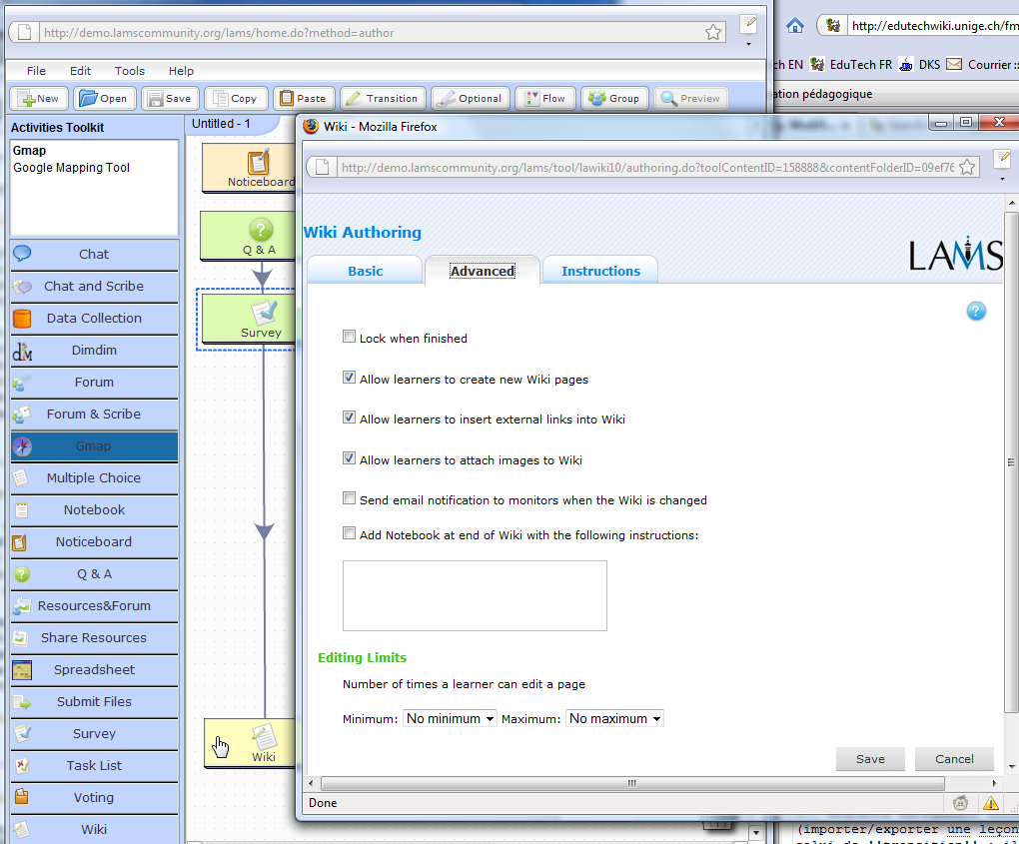Uncheck Allow learners to insert external links
This screenshot has height=844, width=1019.
pos(349,418)
